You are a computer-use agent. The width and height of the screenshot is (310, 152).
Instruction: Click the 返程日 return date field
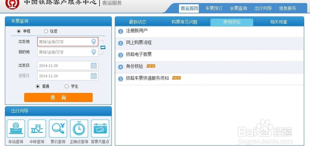point(68,76)
